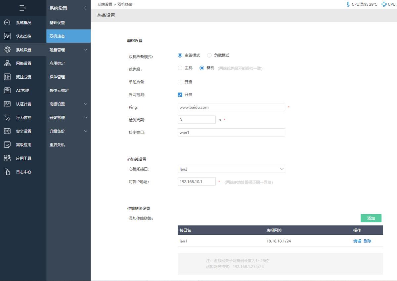Enable the 单线热备 checkbox
The image size is (397, 281).
point(180,82)
